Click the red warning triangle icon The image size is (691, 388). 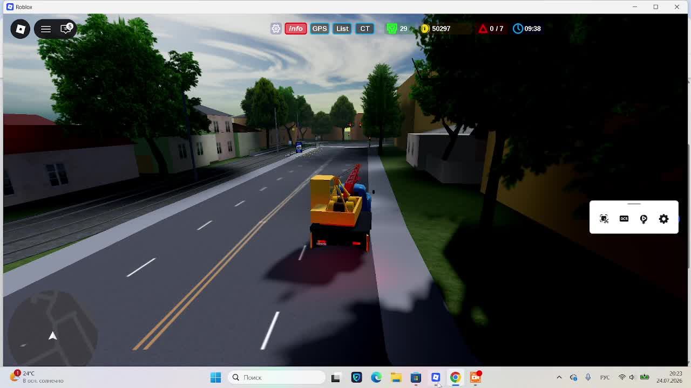click(x=483, y=29)
